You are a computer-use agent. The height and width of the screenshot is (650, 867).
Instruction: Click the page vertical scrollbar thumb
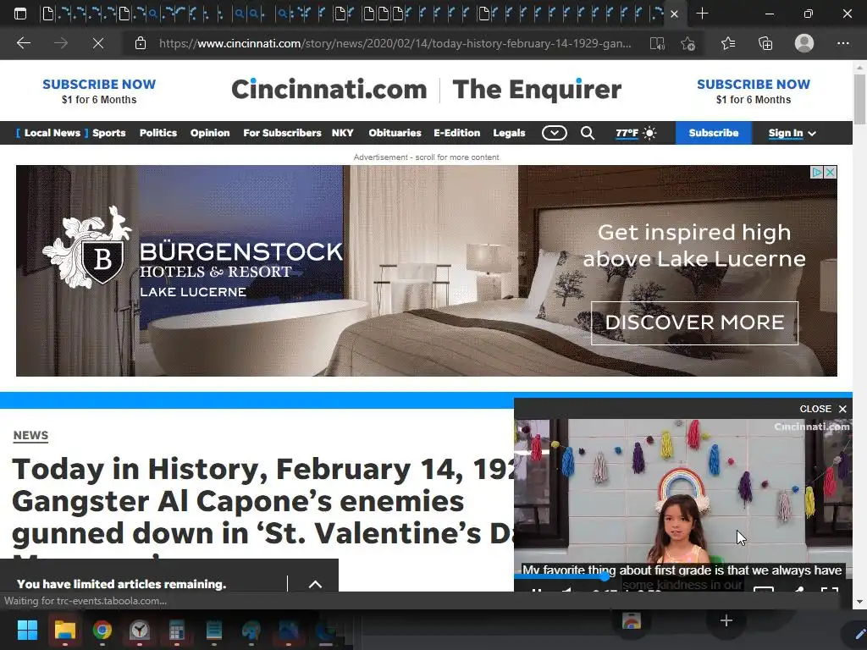coord(859,100)
